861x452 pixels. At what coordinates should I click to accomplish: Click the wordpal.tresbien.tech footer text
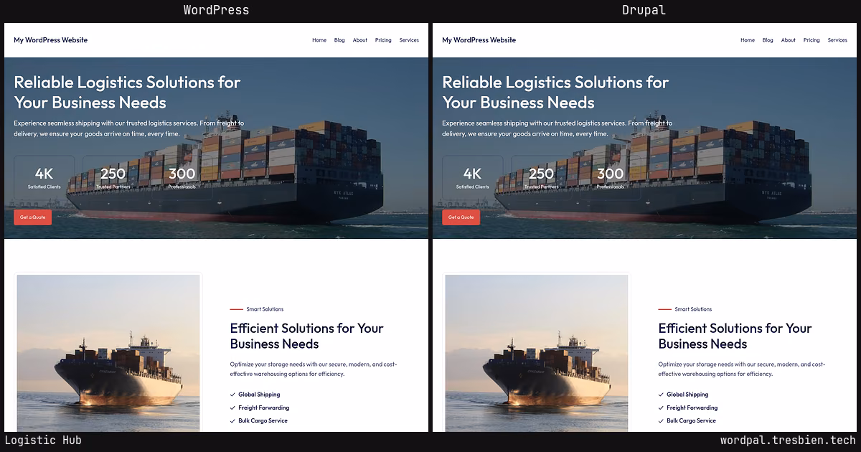point(788,441)
